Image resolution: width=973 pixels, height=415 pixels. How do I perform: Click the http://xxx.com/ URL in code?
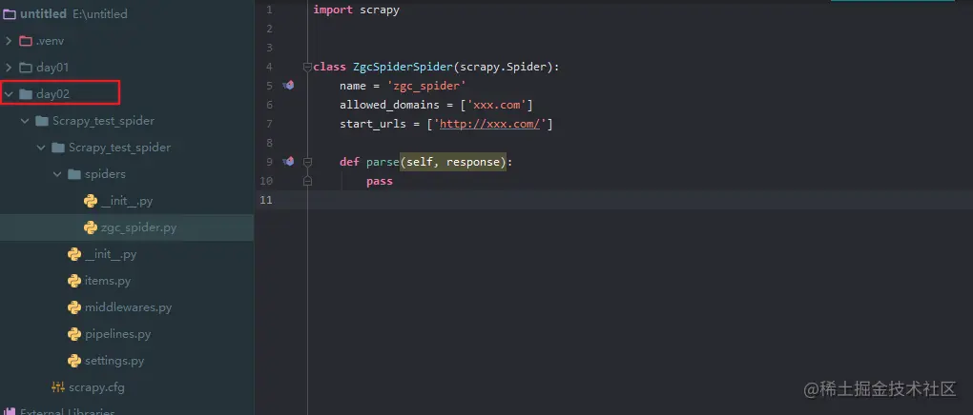coord(489,124)
